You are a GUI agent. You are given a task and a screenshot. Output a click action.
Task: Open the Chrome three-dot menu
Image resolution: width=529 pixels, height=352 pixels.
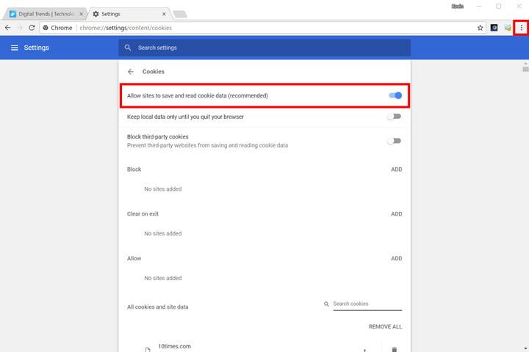click(521, 28)
